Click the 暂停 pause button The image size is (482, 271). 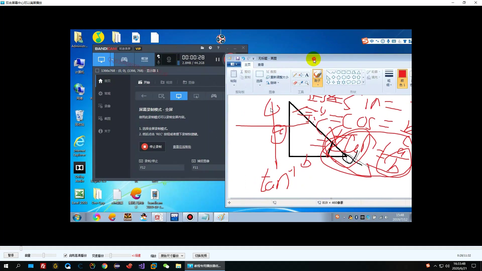[11, 255]
